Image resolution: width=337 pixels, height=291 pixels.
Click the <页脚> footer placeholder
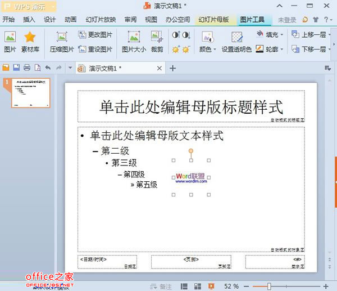pos(191,262)
